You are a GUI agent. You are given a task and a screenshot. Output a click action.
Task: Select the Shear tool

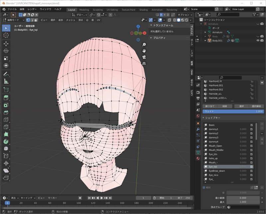(6, 170)
